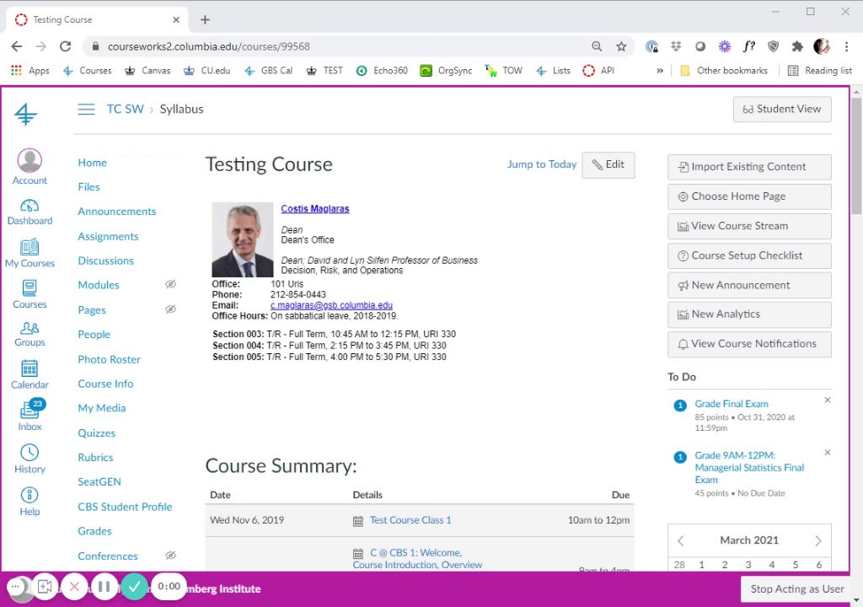Expand the bookmarks overflow chevron

point(660,71)
